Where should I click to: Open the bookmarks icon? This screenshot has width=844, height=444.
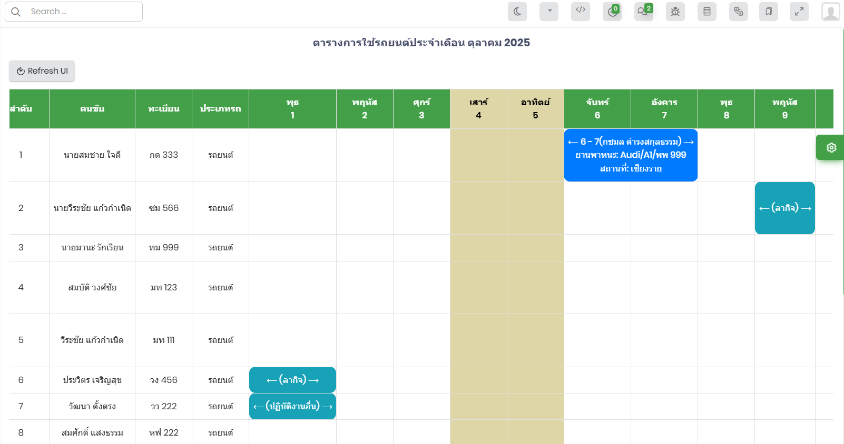[x=768, y=12]
